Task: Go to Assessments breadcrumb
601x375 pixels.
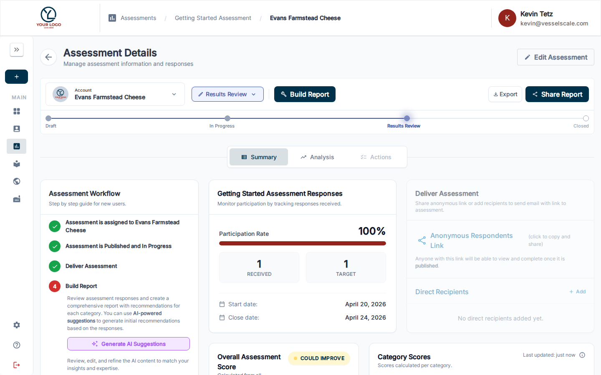Action: tap(138, 18)
